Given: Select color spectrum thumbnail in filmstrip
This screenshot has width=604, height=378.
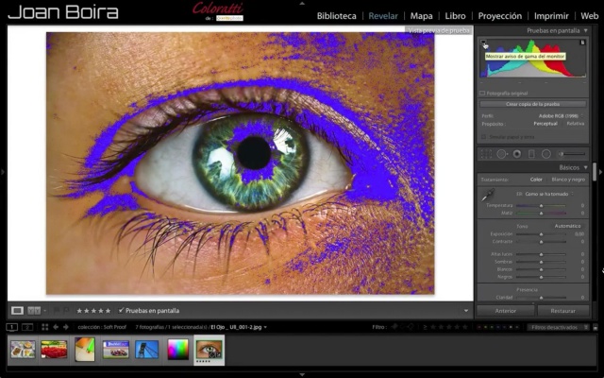Looking at the screenshot, I should [177, 350].
